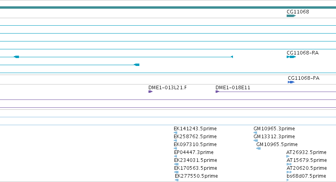Select the EK277550.5prime EST arrow
Screen dimensions: 336x182
click(176, 180)
